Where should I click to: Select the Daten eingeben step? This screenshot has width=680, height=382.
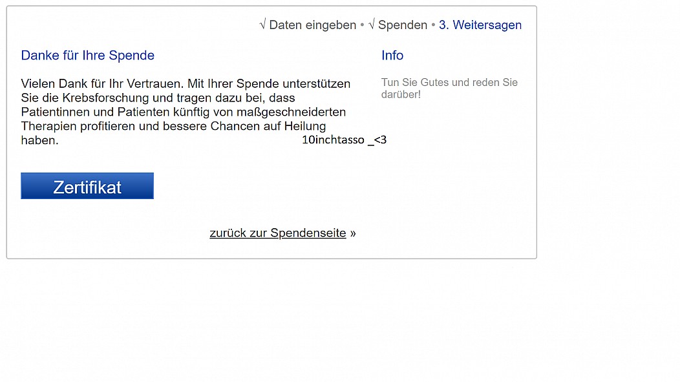click(312, 25)
